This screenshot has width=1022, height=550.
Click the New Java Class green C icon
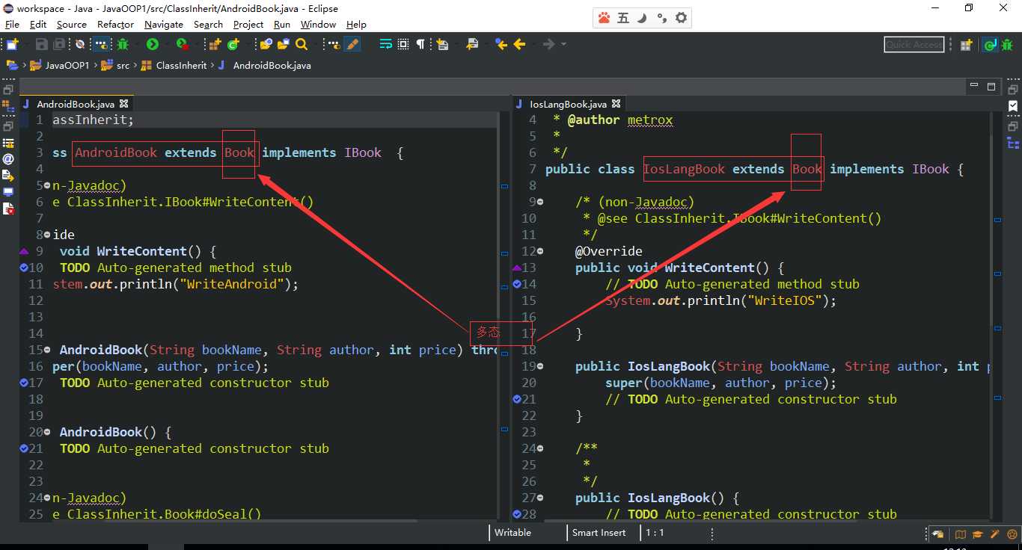[233, 45]
